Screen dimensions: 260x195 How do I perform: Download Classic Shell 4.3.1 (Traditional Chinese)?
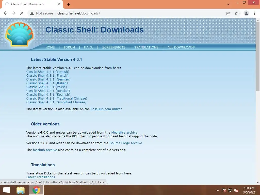tap(57, 99)
